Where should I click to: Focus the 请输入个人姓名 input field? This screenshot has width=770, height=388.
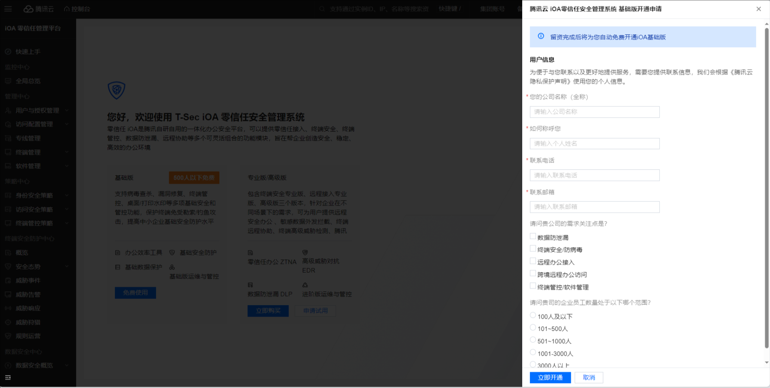(x=594, y=144)
